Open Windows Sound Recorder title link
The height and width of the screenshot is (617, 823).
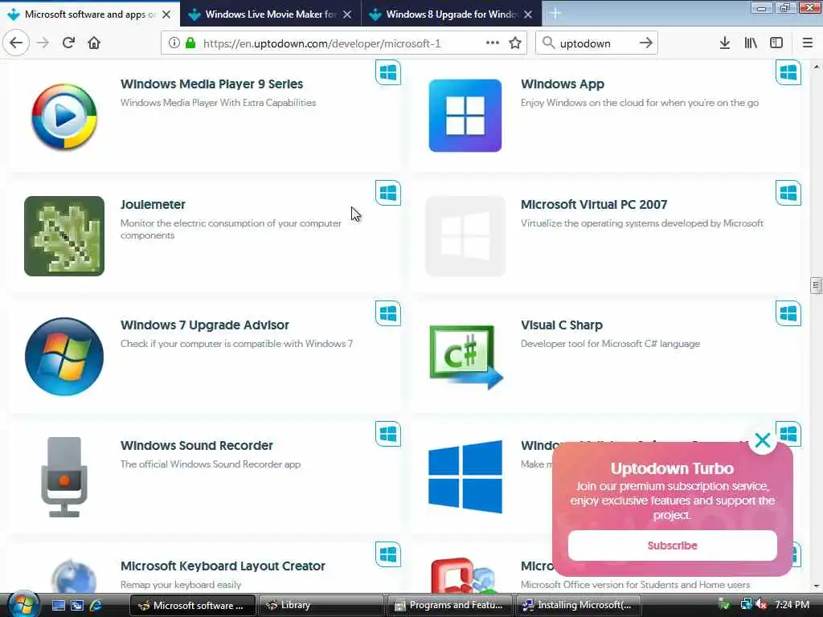pyautogui.click(x=197, y=445)
